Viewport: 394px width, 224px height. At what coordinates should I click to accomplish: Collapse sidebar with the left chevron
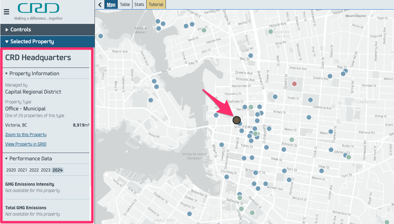(x=100, y=5)
